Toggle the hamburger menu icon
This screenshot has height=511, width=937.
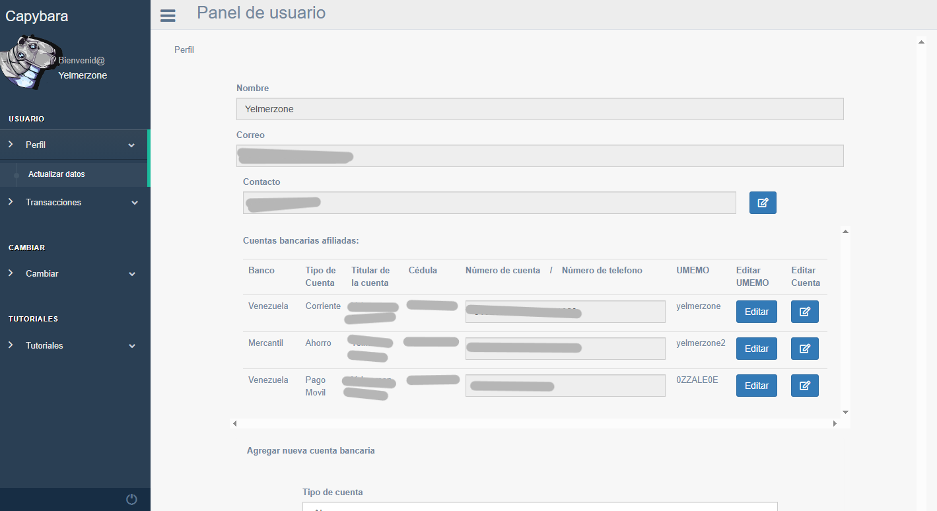(168, 15)
